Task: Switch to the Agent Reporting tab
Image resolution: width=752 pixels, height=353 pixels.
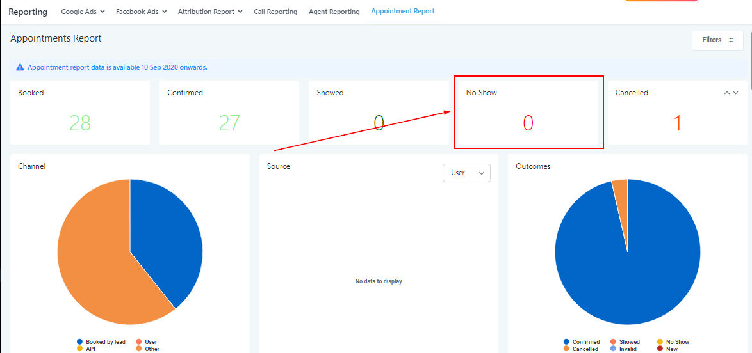Action: point(334,12)
